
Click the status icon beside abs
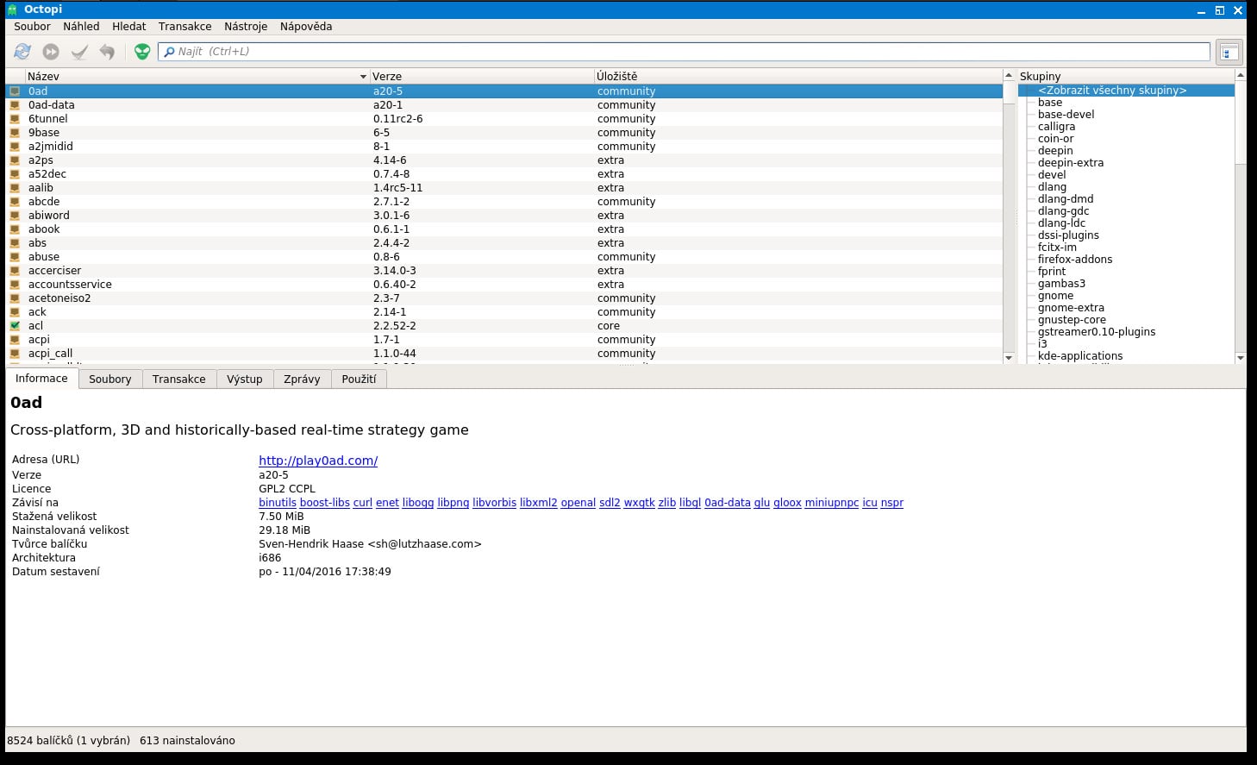[15, 243]
